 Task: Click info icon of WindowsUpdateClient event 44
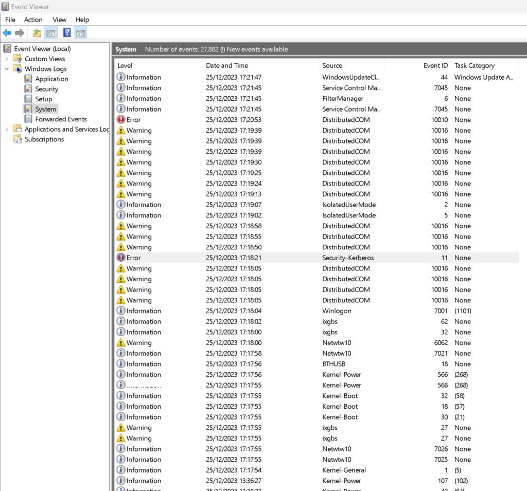[x=121, y=77]
